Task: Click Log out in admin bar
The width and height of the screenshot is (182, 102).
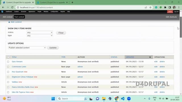Action: pos(176,12)
